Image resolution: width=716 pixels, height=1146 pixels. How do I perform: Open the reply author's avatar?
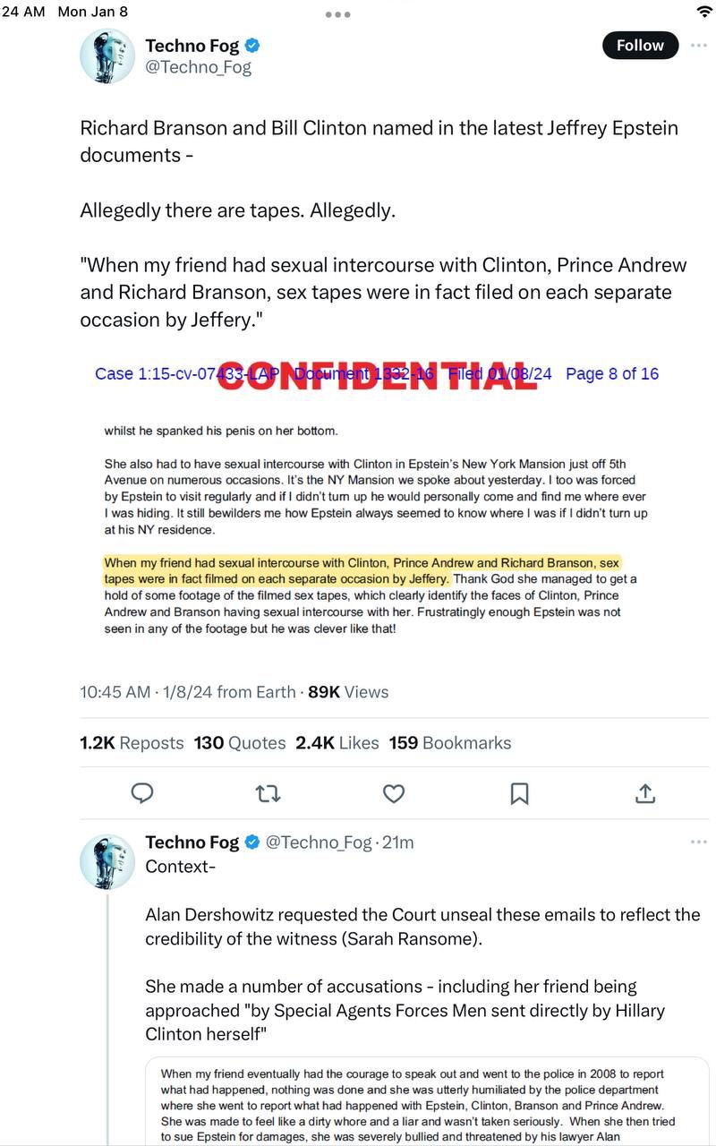[x=107, y=861]
